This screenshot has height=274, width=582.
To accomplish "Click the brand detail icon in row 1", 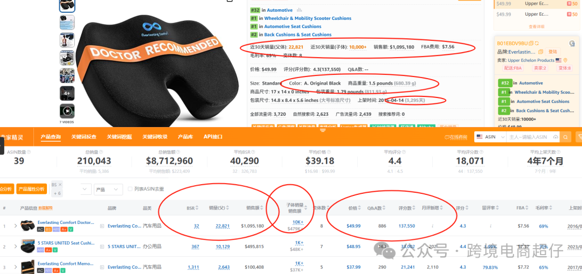I will coord(102,226).
